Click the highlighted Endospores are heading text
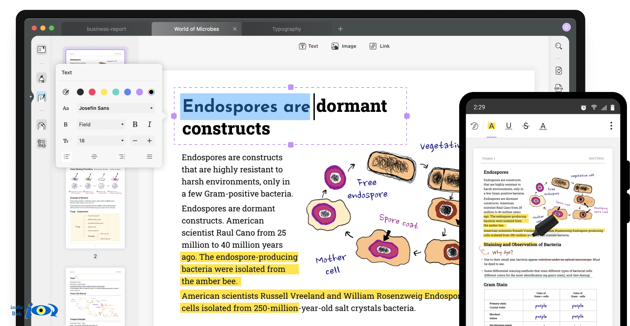The image size is (630, 326). click(x=245, y=107)
